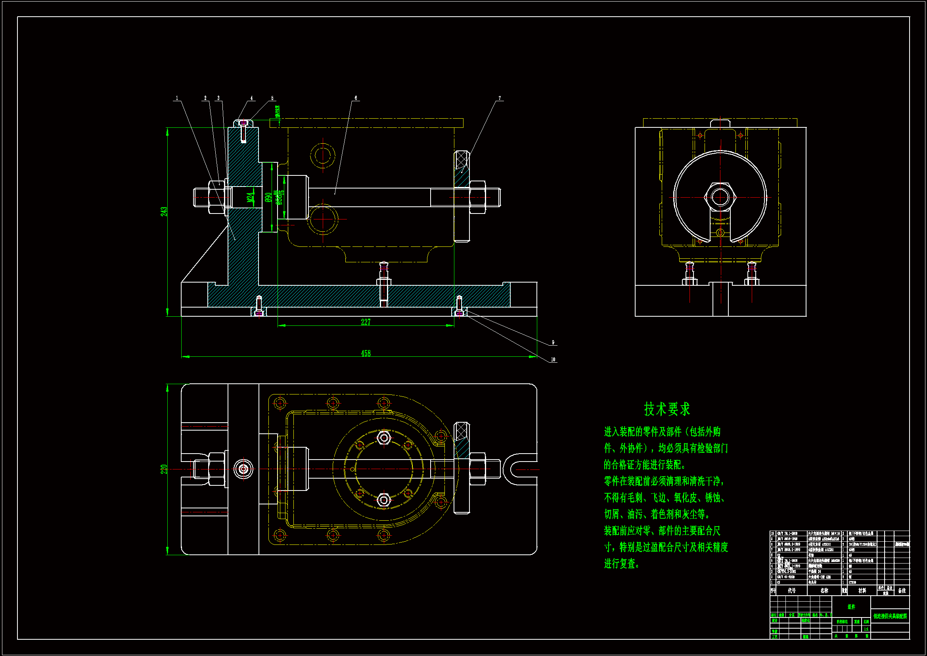Click the drawing title 铣连接面夹具装配图
The image size is (927, 656).
pos(890,616)
